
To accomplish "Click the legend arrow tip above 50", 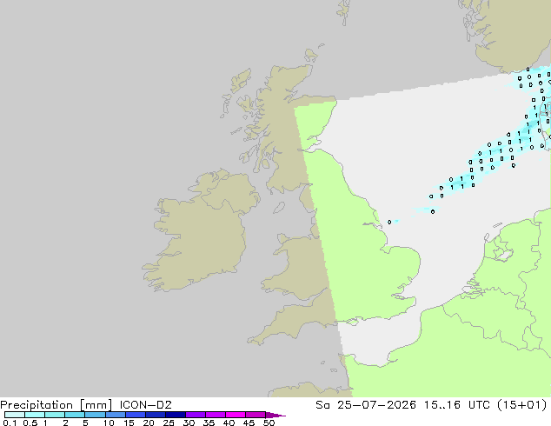I will point(275,415).
